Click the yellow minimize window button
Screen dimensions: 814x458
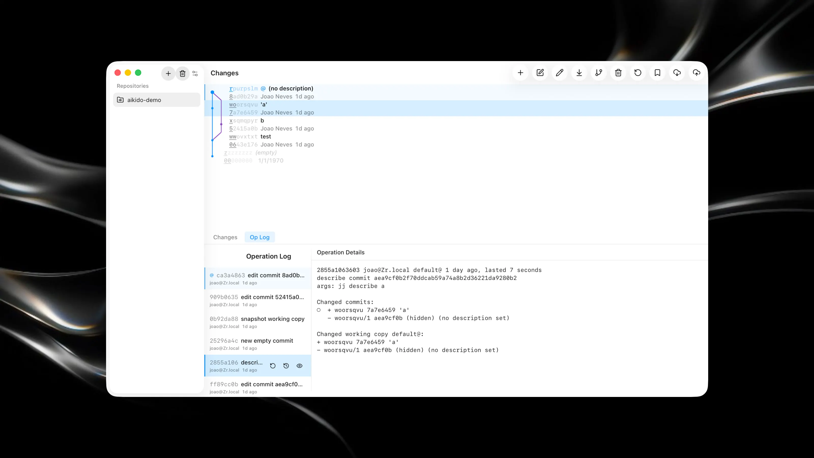click(128, 73)
